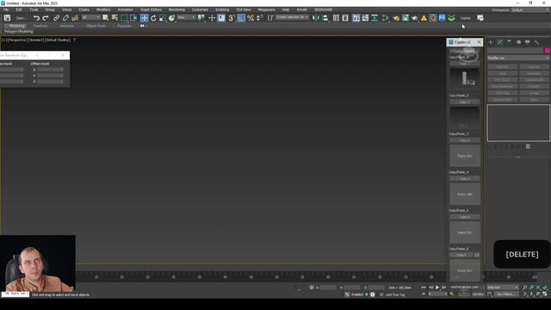Click the Go to Start playback button
Viewport: 551px width, 310px height.
point(424,288)
